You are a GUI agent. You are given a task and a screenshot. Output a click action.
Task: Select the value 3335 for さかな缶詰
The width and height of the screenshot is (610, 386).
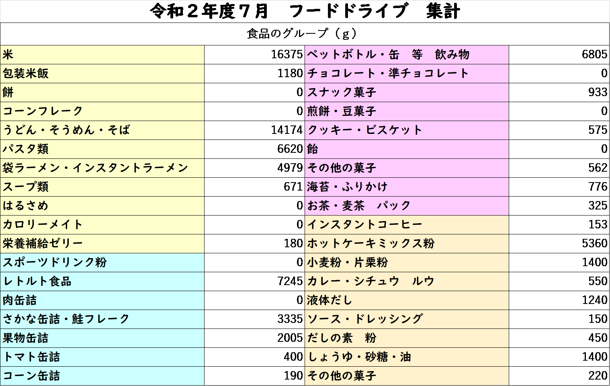point(254,319)
